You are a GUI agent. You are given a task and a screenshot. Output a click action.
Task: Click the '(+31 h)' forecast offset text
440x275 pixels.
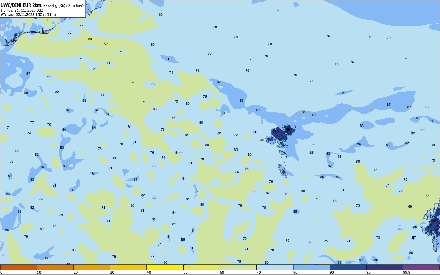click(49, 15)
